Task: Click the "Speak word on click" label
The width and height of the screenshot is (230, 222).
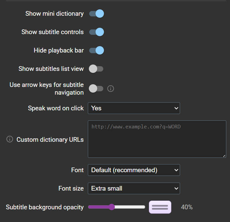Action: click(56, 108)
